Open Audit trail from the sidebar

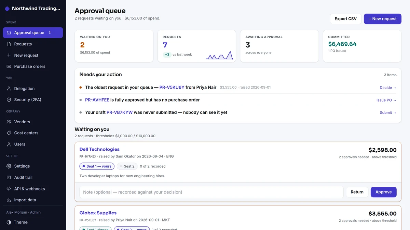(x=33, y=178)
